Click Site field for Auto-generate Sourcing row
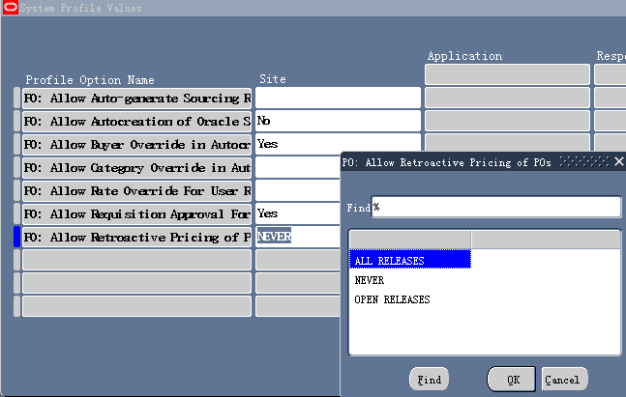The height and width of the screenshot is (397, 626). click(x=338, y=99)
